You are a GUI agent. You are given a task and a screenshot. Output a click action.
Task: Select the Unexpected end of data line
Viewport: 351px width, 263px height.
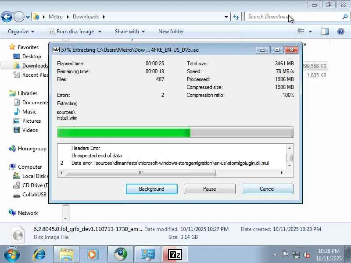[97, 156]
